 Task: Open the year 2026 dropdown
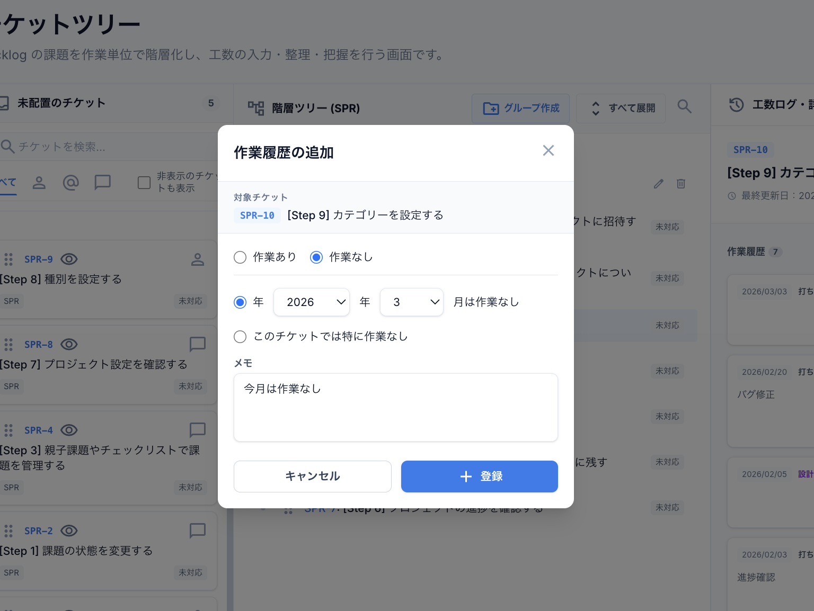312,302
